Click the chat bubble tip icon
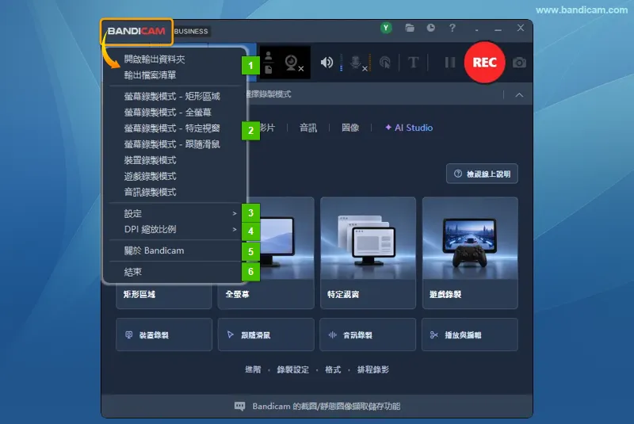 [x=239, y=407]
